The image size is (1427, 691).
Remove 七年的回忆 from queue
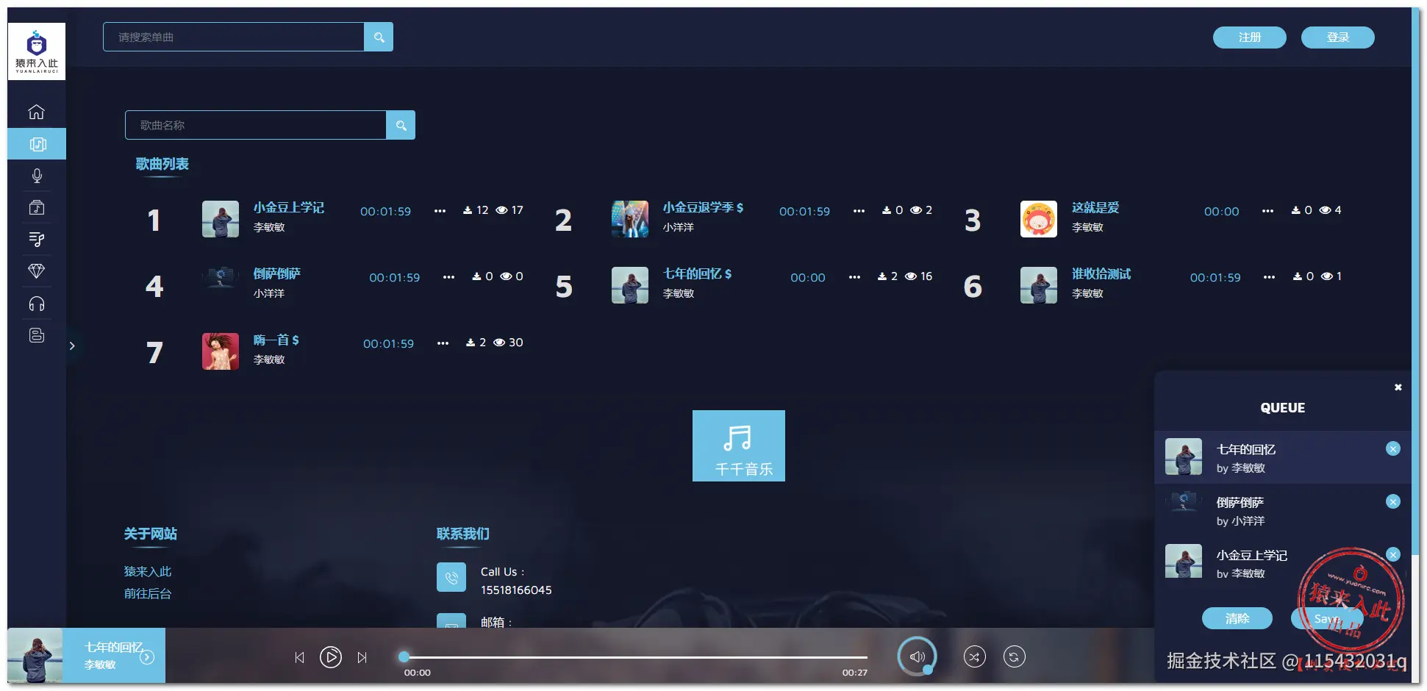(1393, 449)
